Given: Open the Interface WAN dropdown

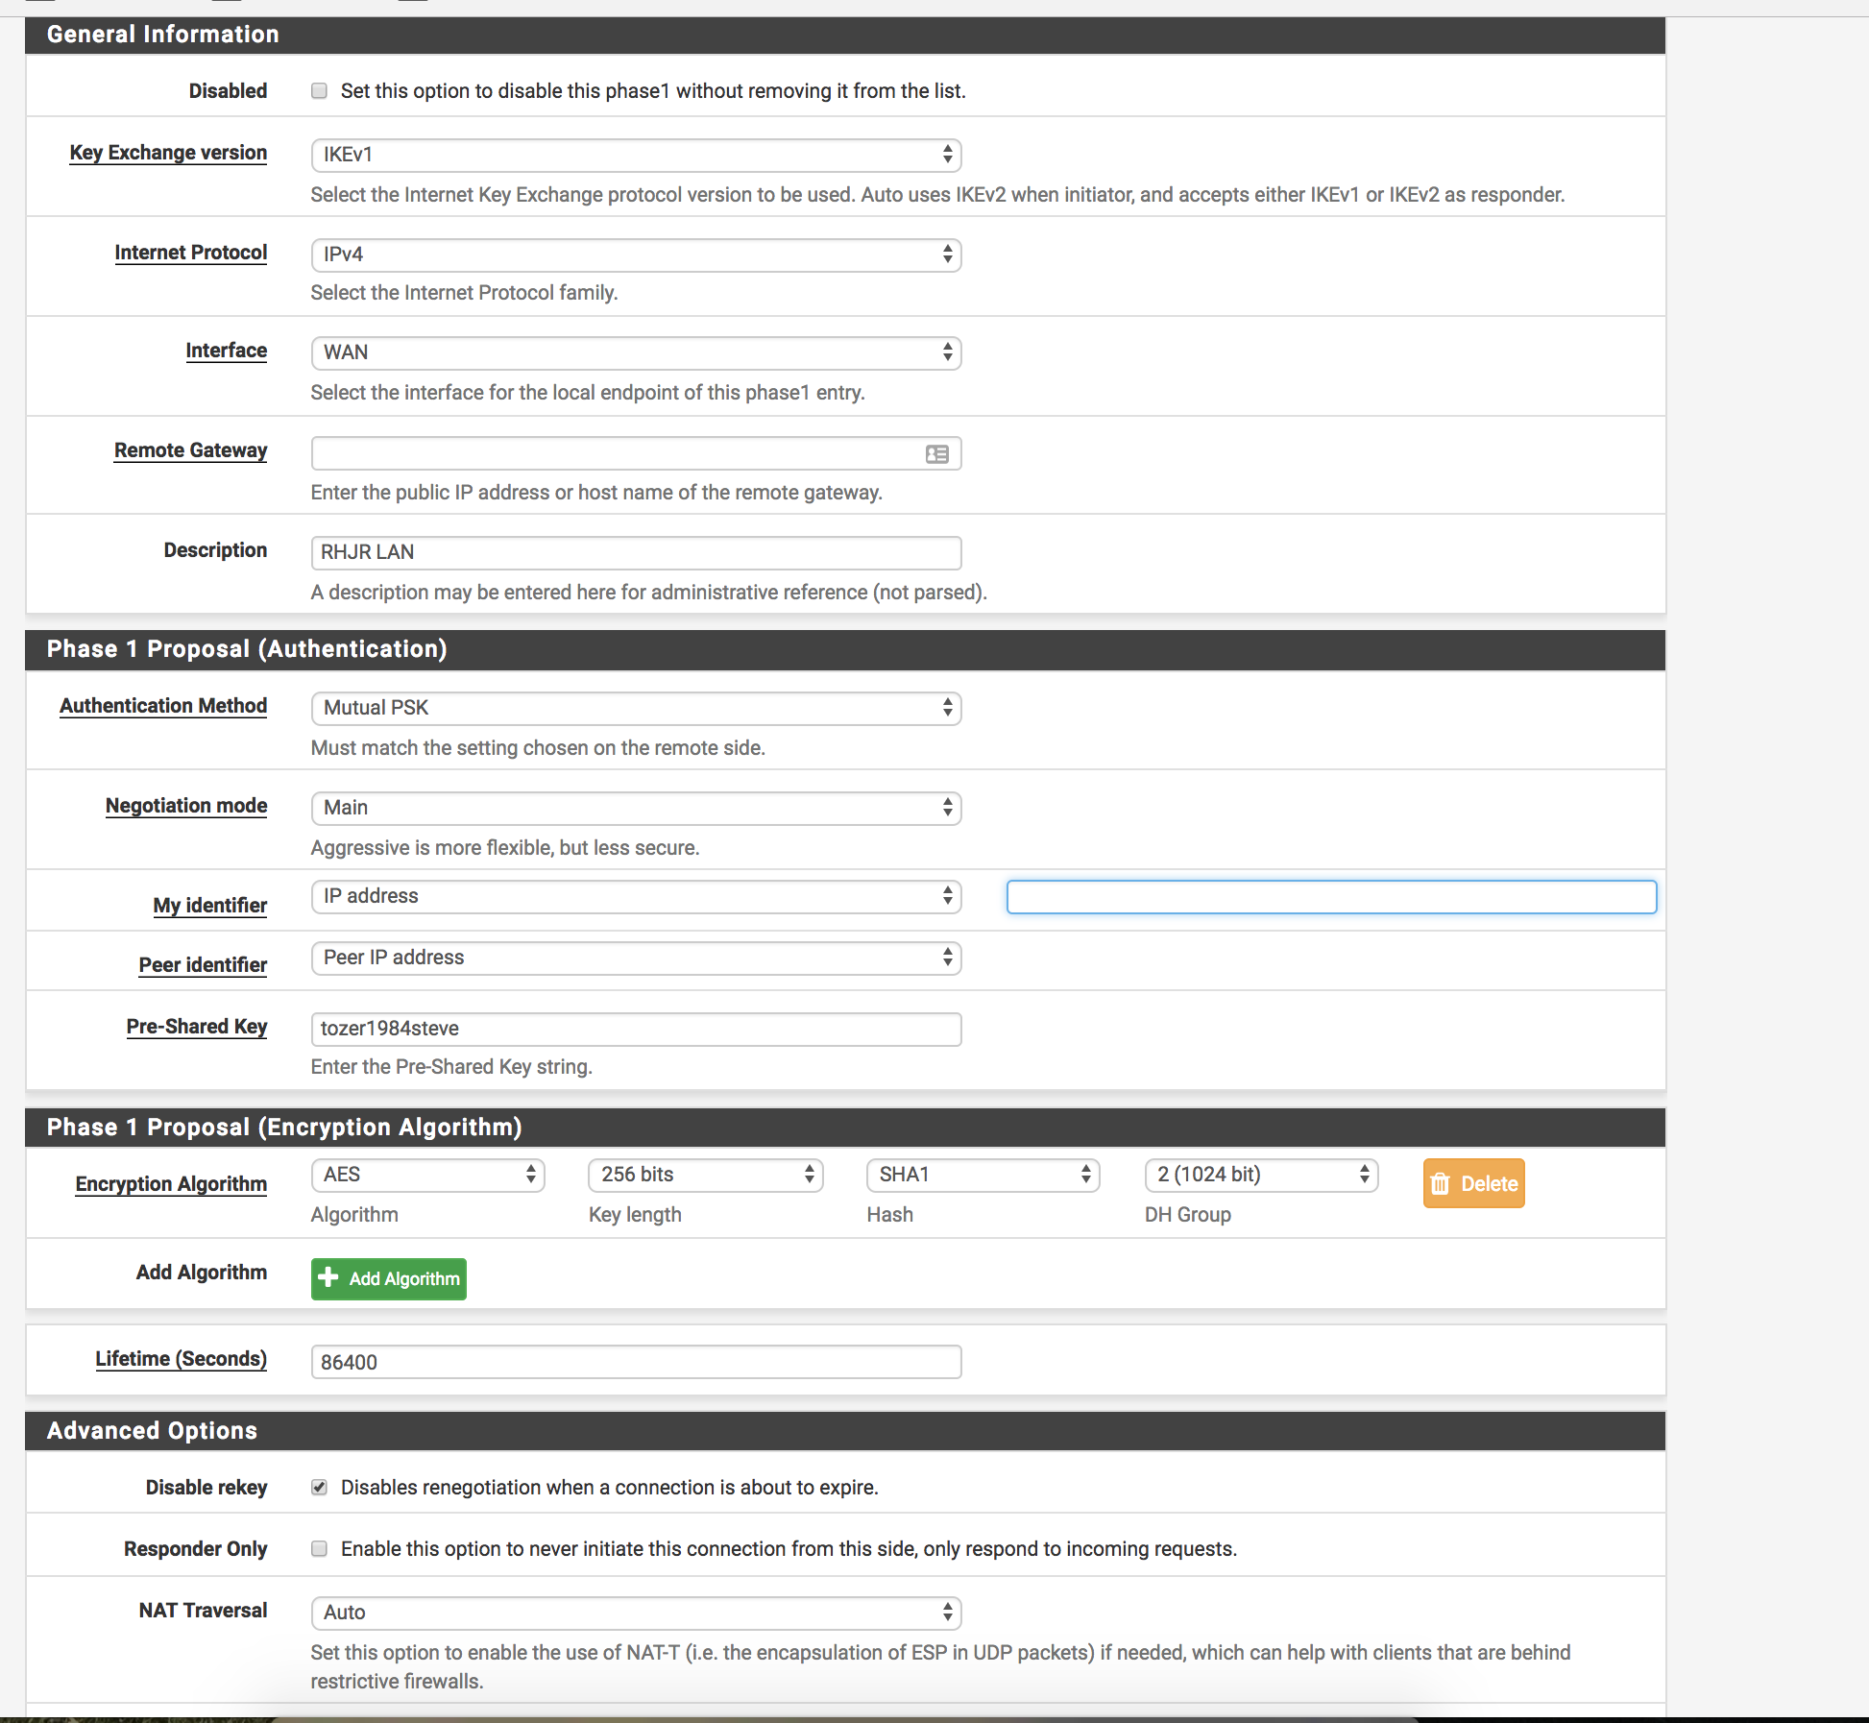Looking at the screenshot, I should point(636,352).
